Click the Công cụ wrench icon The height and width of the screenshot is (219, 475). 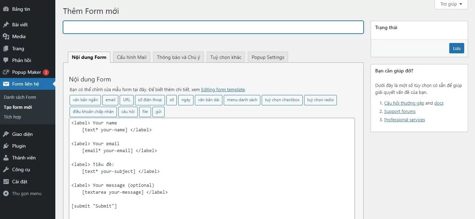pyautogui.click(x=6, y=169)
